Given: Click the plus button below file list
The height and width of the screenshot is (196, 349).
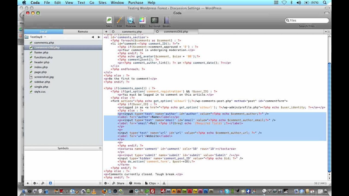Looking at the screenshot, I should (x=28, y=183).
